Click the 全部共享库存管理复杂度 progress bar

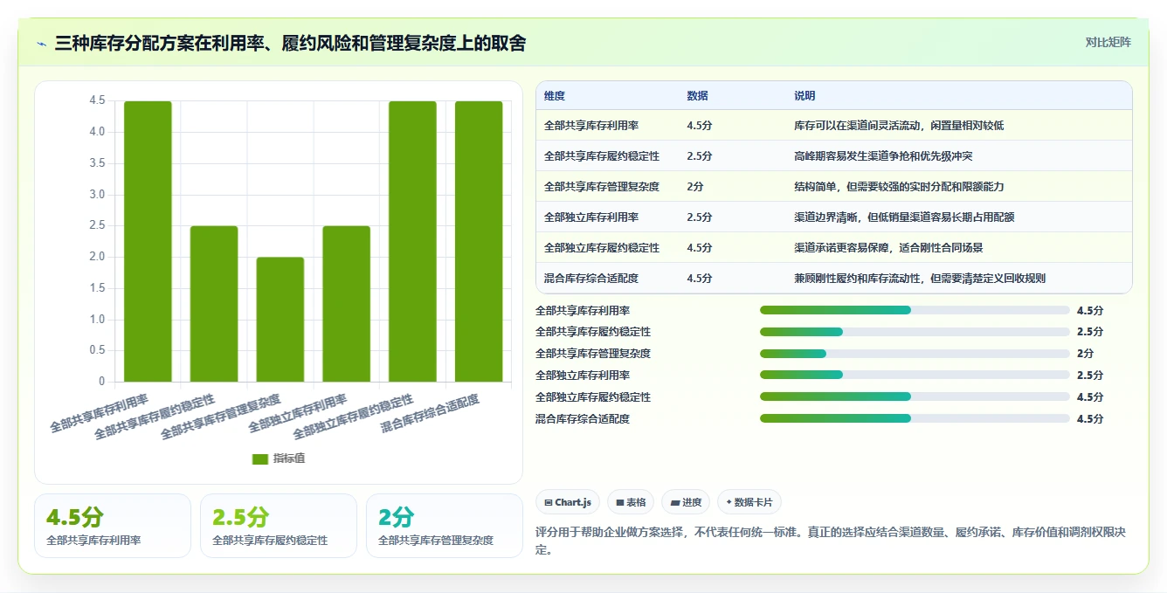[915, 354]
